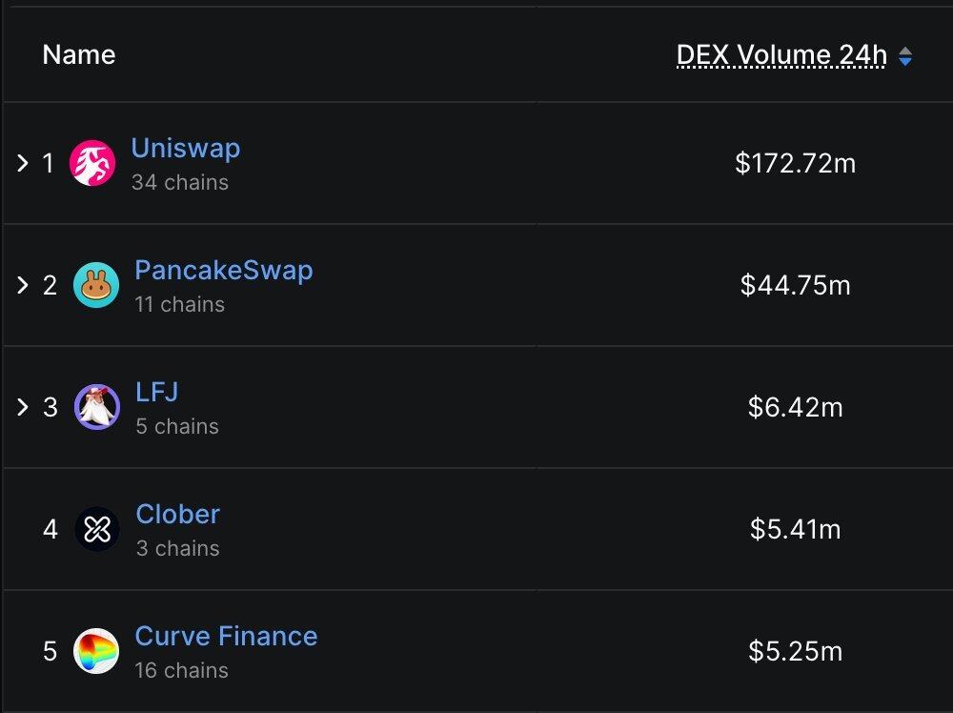This screenshot has width=953, height=713.
Task: Expand the PancakeSwap row chevron
Action: coord(23,285)
